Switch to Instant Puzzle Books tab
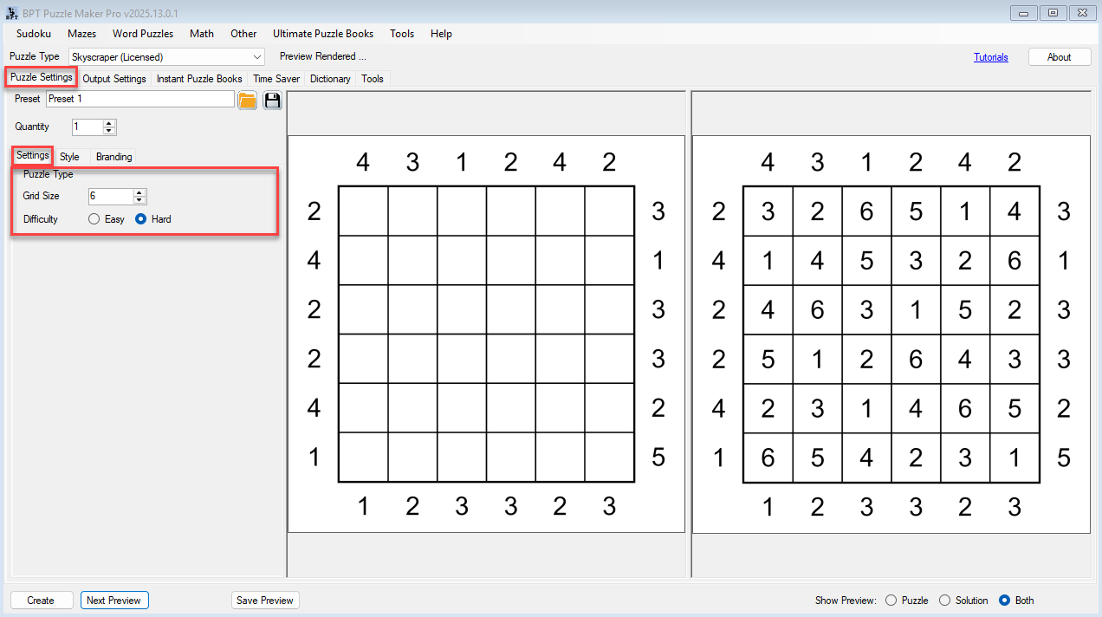Viewport: 1102px width, 617px height. tap(199, 79)
